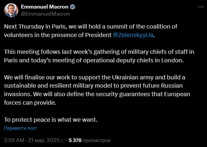Click the line about security guarantees that European
The image size is (207, 147).
97,94
